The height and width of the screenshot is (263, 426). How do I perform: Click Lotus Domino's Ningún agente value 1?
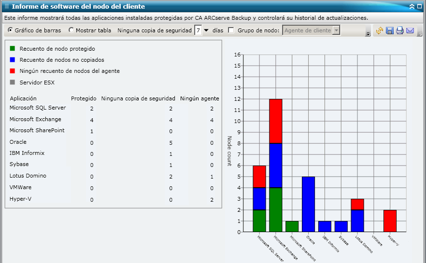pyautogui.click(x=212, y=177)
